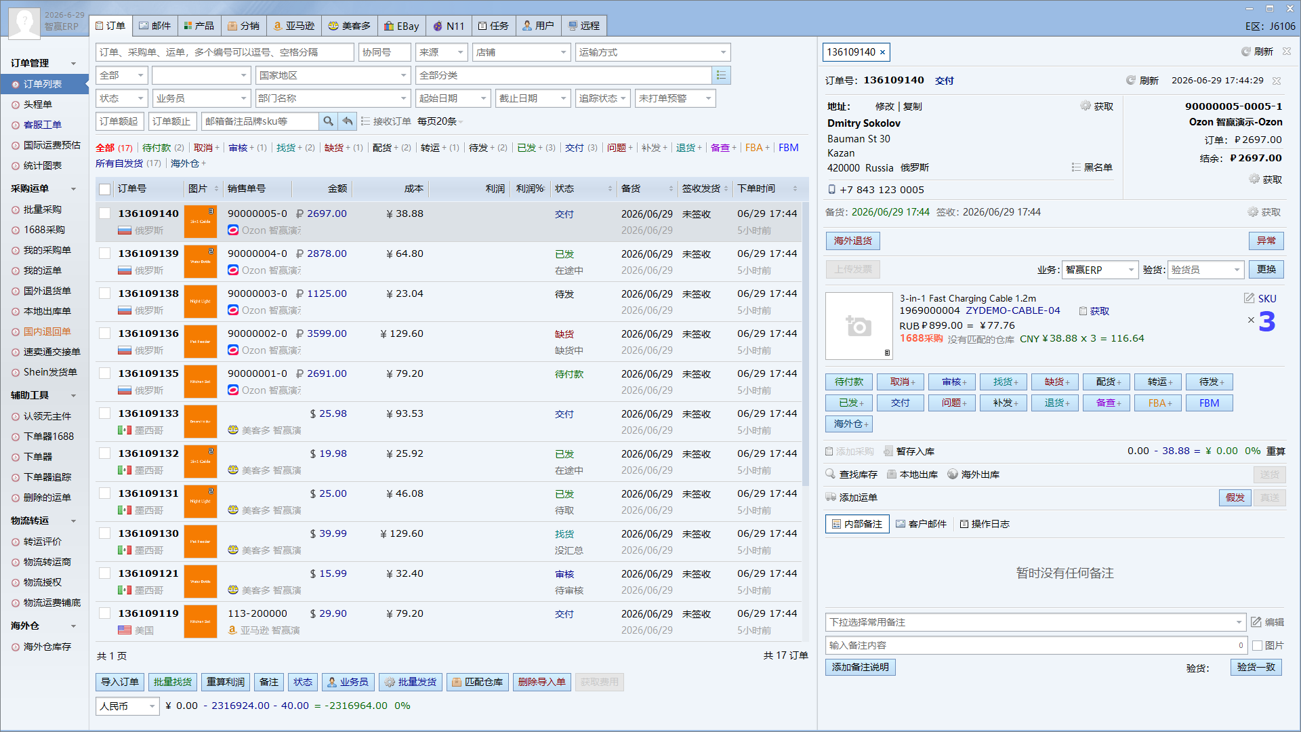Click the 编辑 pencil icon for common remarks
Viewport: 1301px width, 732px height.
pos(1256,622)
